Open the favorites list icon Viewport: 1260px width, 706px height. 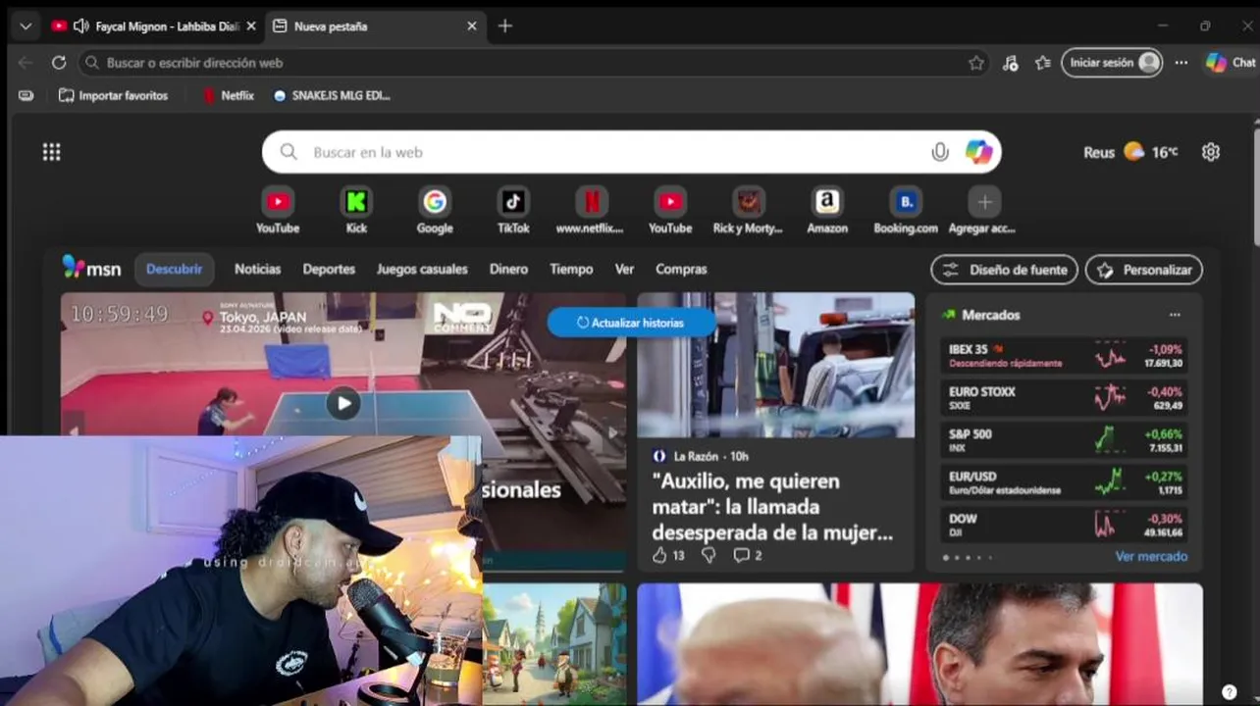(1043, 63)
